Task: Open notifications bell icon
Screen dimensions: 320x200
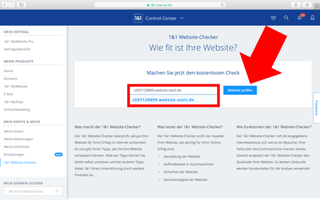Action: point(300,18)
